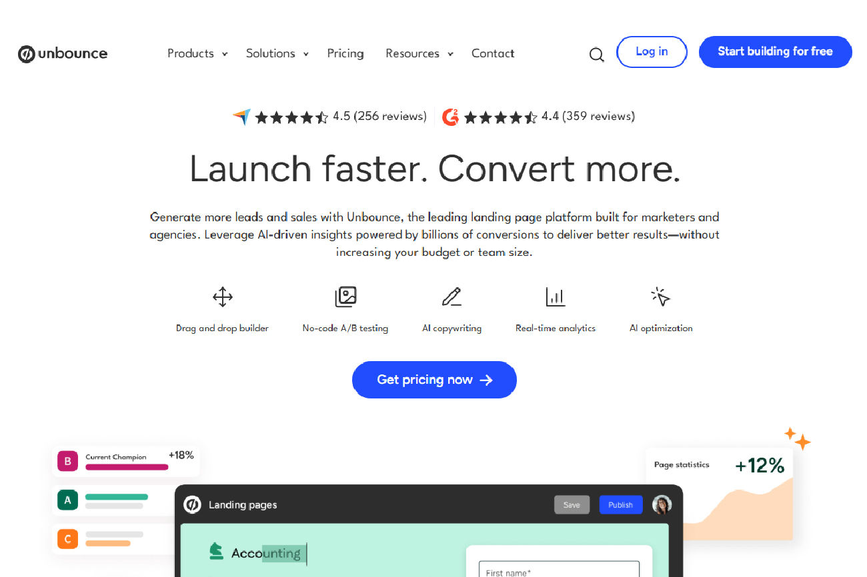Click the Get pricing now button
The width and height of the screenshot is (867, 577).
(x=434, y=380)
